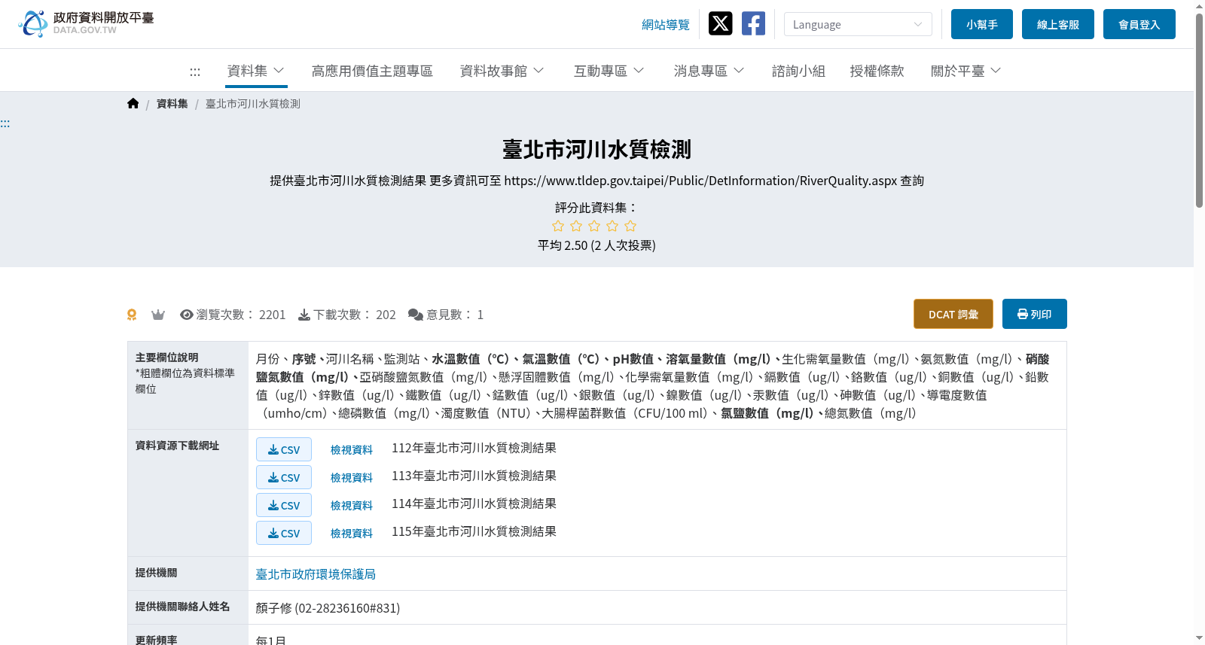Go to home via breadcrumb house icon
1205x645 pixels.
[133, 104]
